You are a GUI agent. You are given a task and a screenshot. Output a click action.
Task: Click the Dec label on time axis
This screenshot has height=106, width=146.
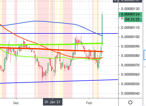click(16, 103)
